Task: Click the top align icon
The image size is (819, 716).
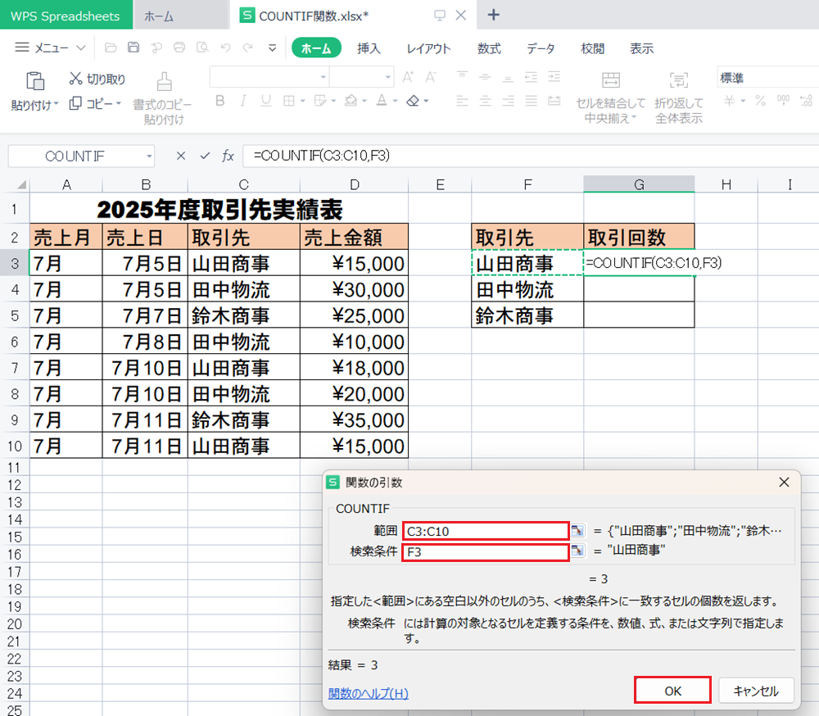Action: [462, 77]
